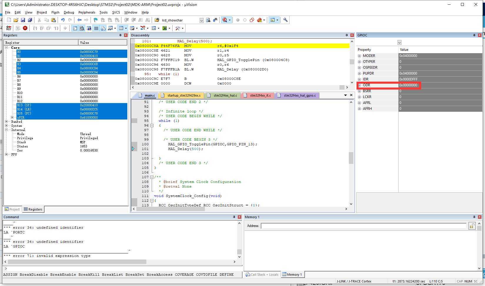485x286 pixels.
Task: Reset the CPU with the RST icon
Action: [x=9, y=28]
